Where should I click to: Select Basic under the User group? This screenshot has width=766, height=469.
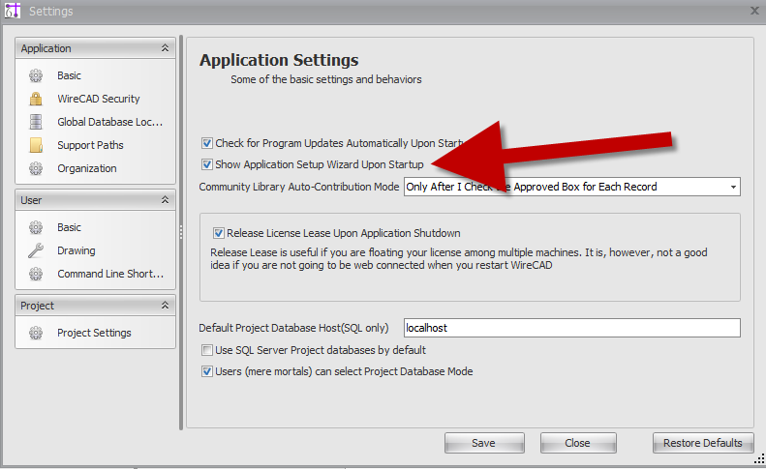(x=69, y=227)
